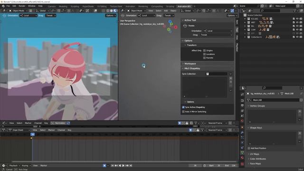Add a new shape key with plus button
Viewport: 304px width, 171px height.
tap(300, 133)
